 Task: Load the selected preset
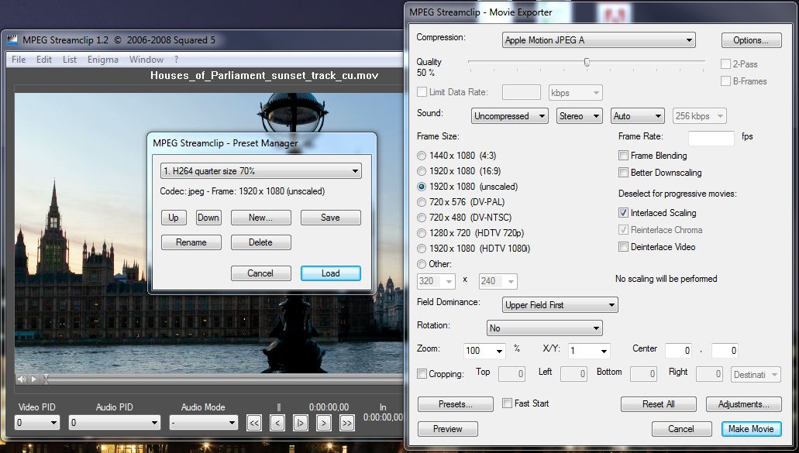331,273
